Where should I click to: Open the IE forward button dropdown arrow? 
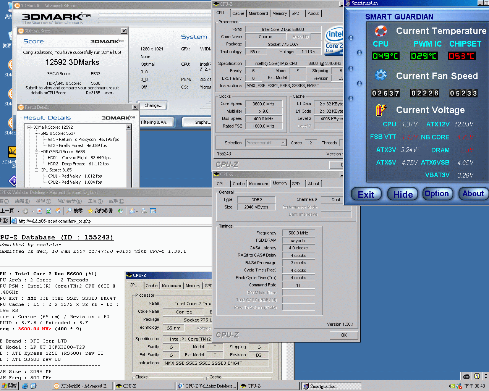point(32,211)
